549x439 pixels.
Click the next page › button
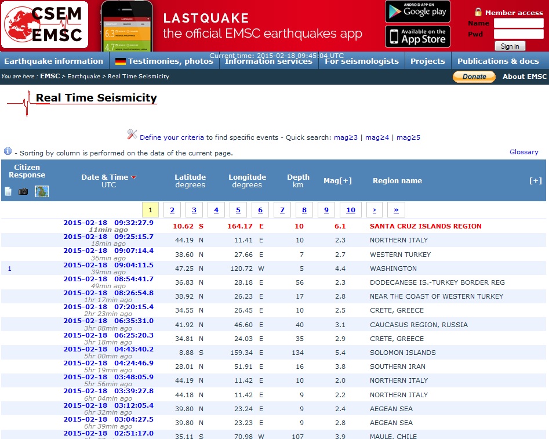[375, 210]
